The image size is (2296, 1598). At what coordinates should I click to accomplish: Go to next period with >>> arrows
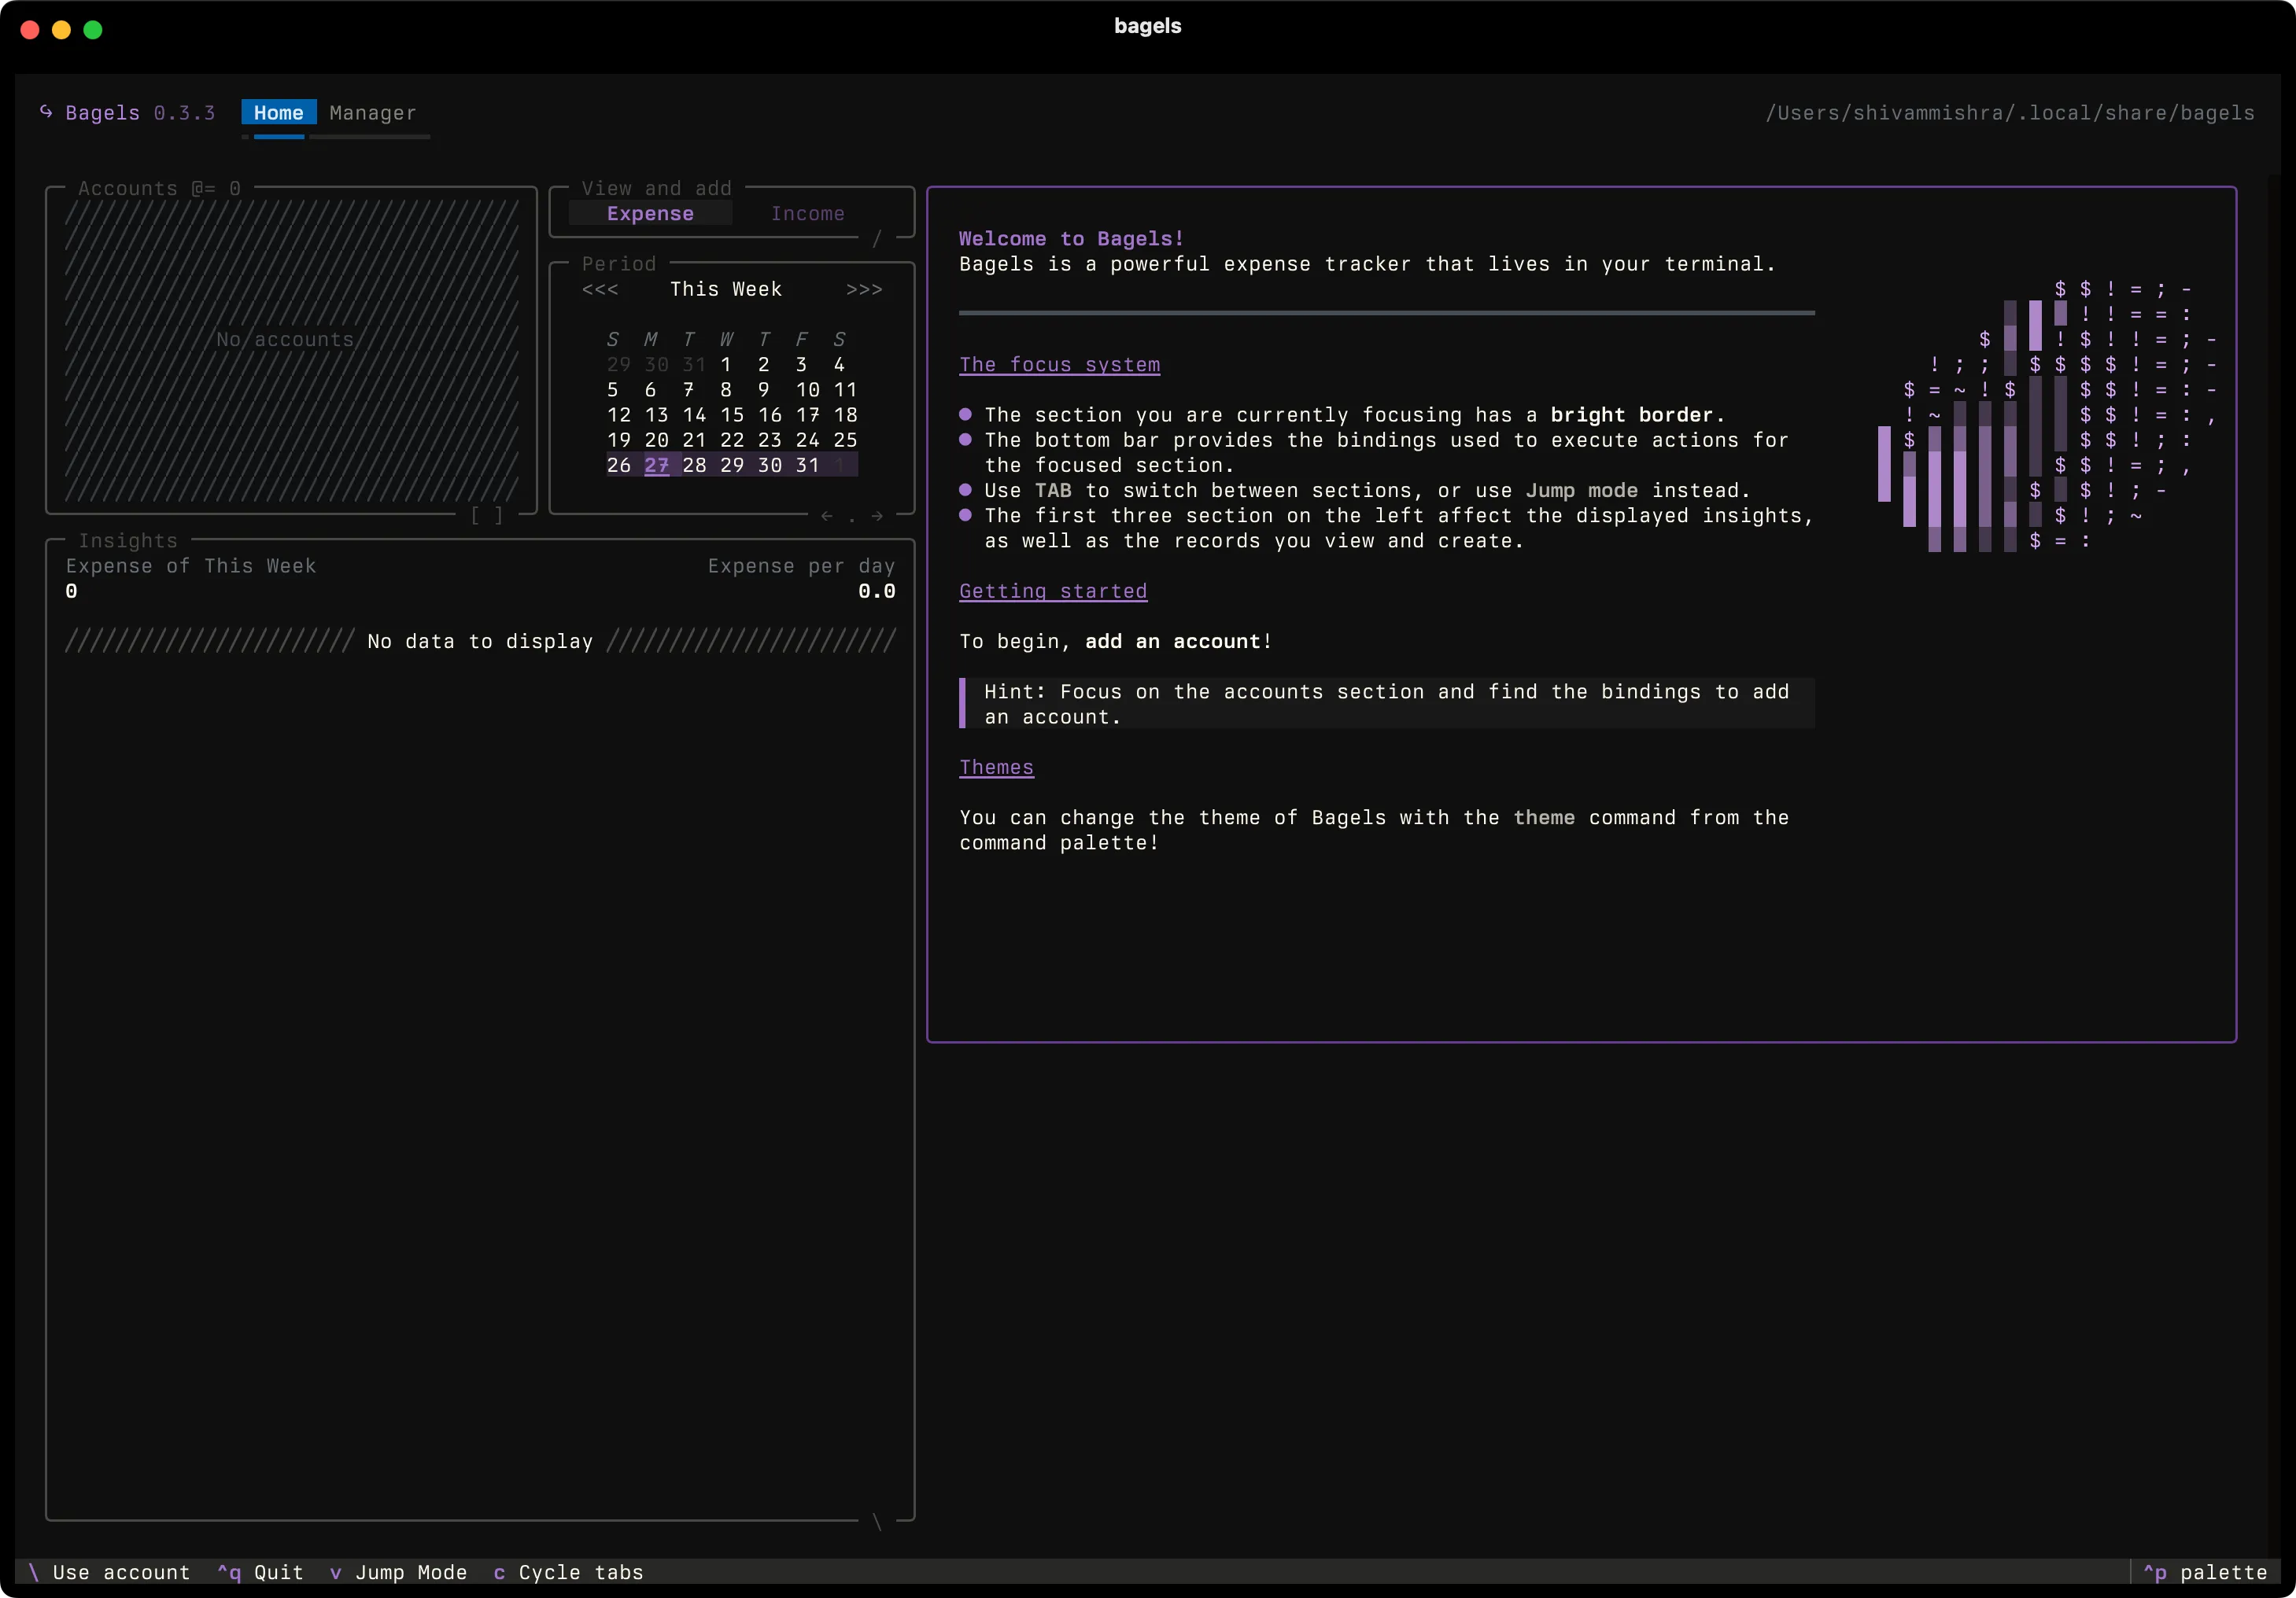coord(864,290)
